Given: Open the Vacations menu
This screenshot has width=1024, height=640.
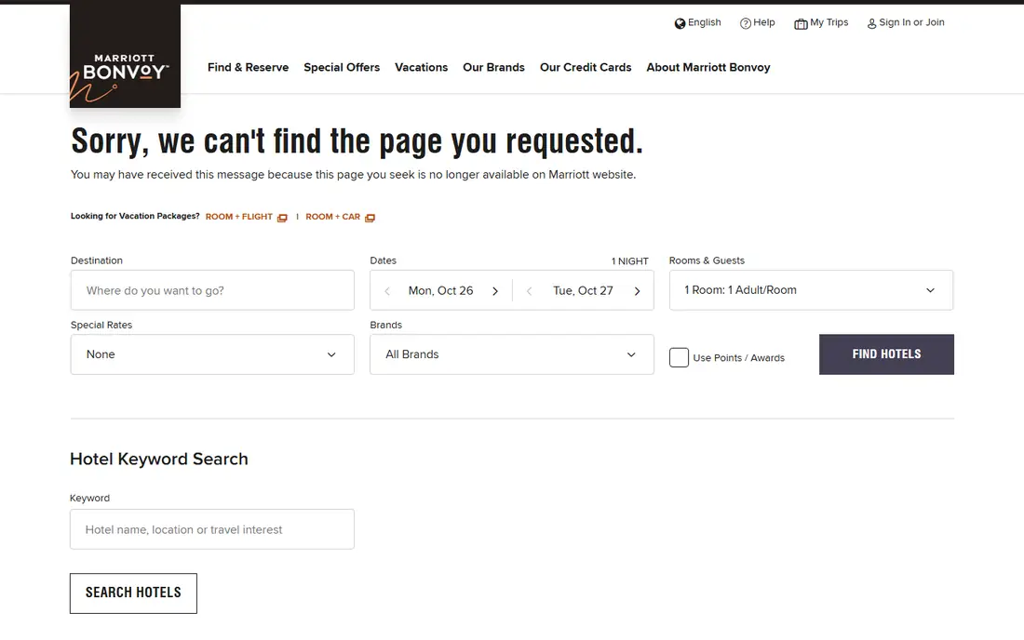Looking at the screenshot, I should [x=421, y=67].
